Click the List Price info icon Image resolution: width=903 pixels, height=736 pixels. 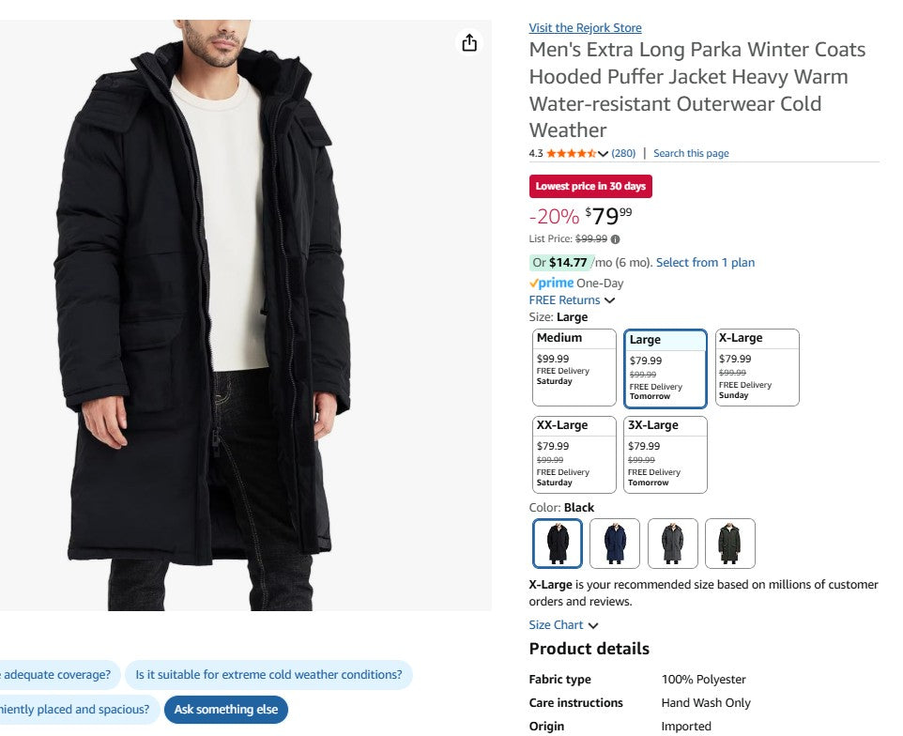[x=616, y=239]
